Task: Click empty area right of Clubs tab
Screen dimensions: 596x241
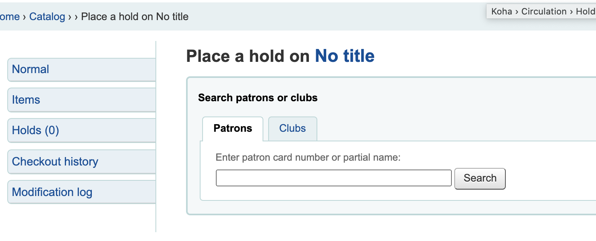Action: pos(443,129)
